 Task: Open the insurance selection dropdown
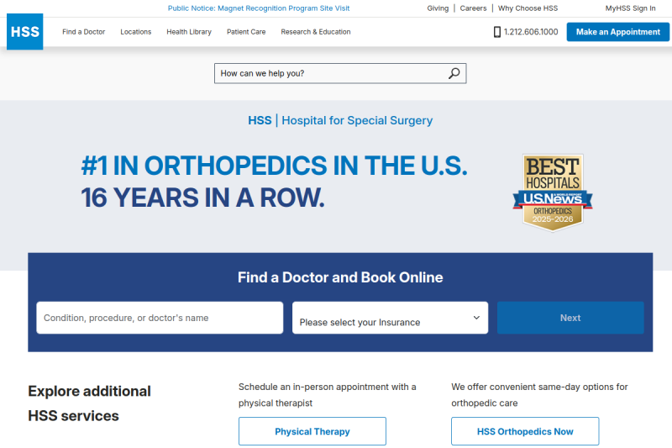390,318
